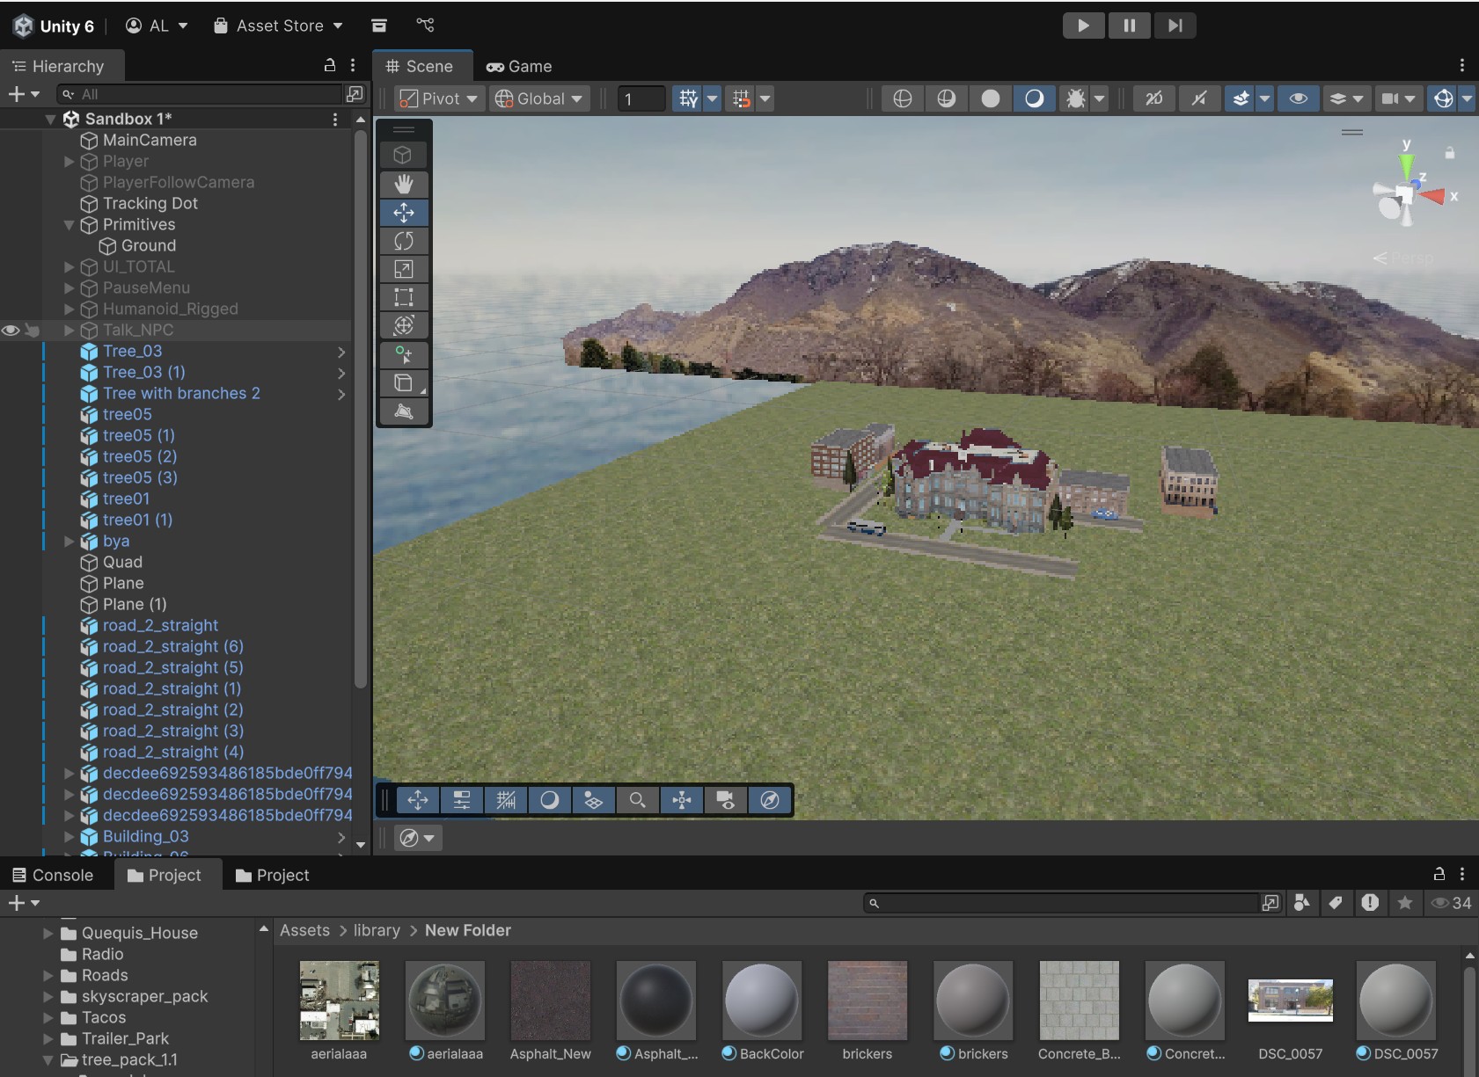This screenshot has width=1479, height=1077.
Task: Select the combined Transform tool
Action: click(x=404, y=325)
